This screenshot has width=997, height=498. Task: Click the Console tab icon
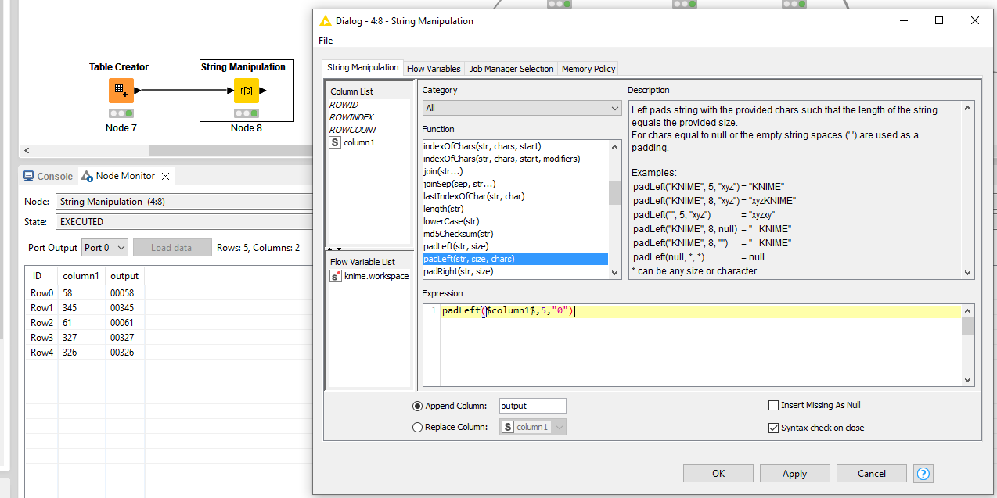(29, 176)
